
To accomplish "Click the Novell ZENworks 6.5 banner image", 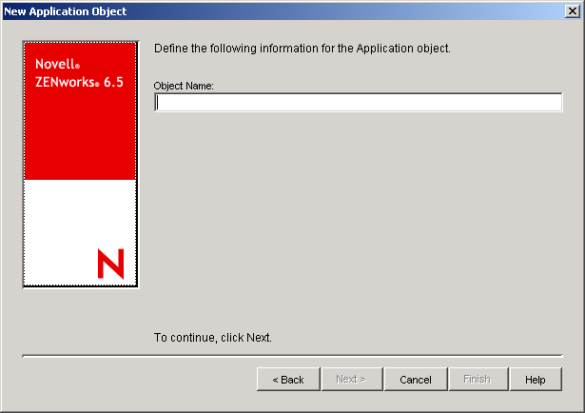I will coord(81,165).
